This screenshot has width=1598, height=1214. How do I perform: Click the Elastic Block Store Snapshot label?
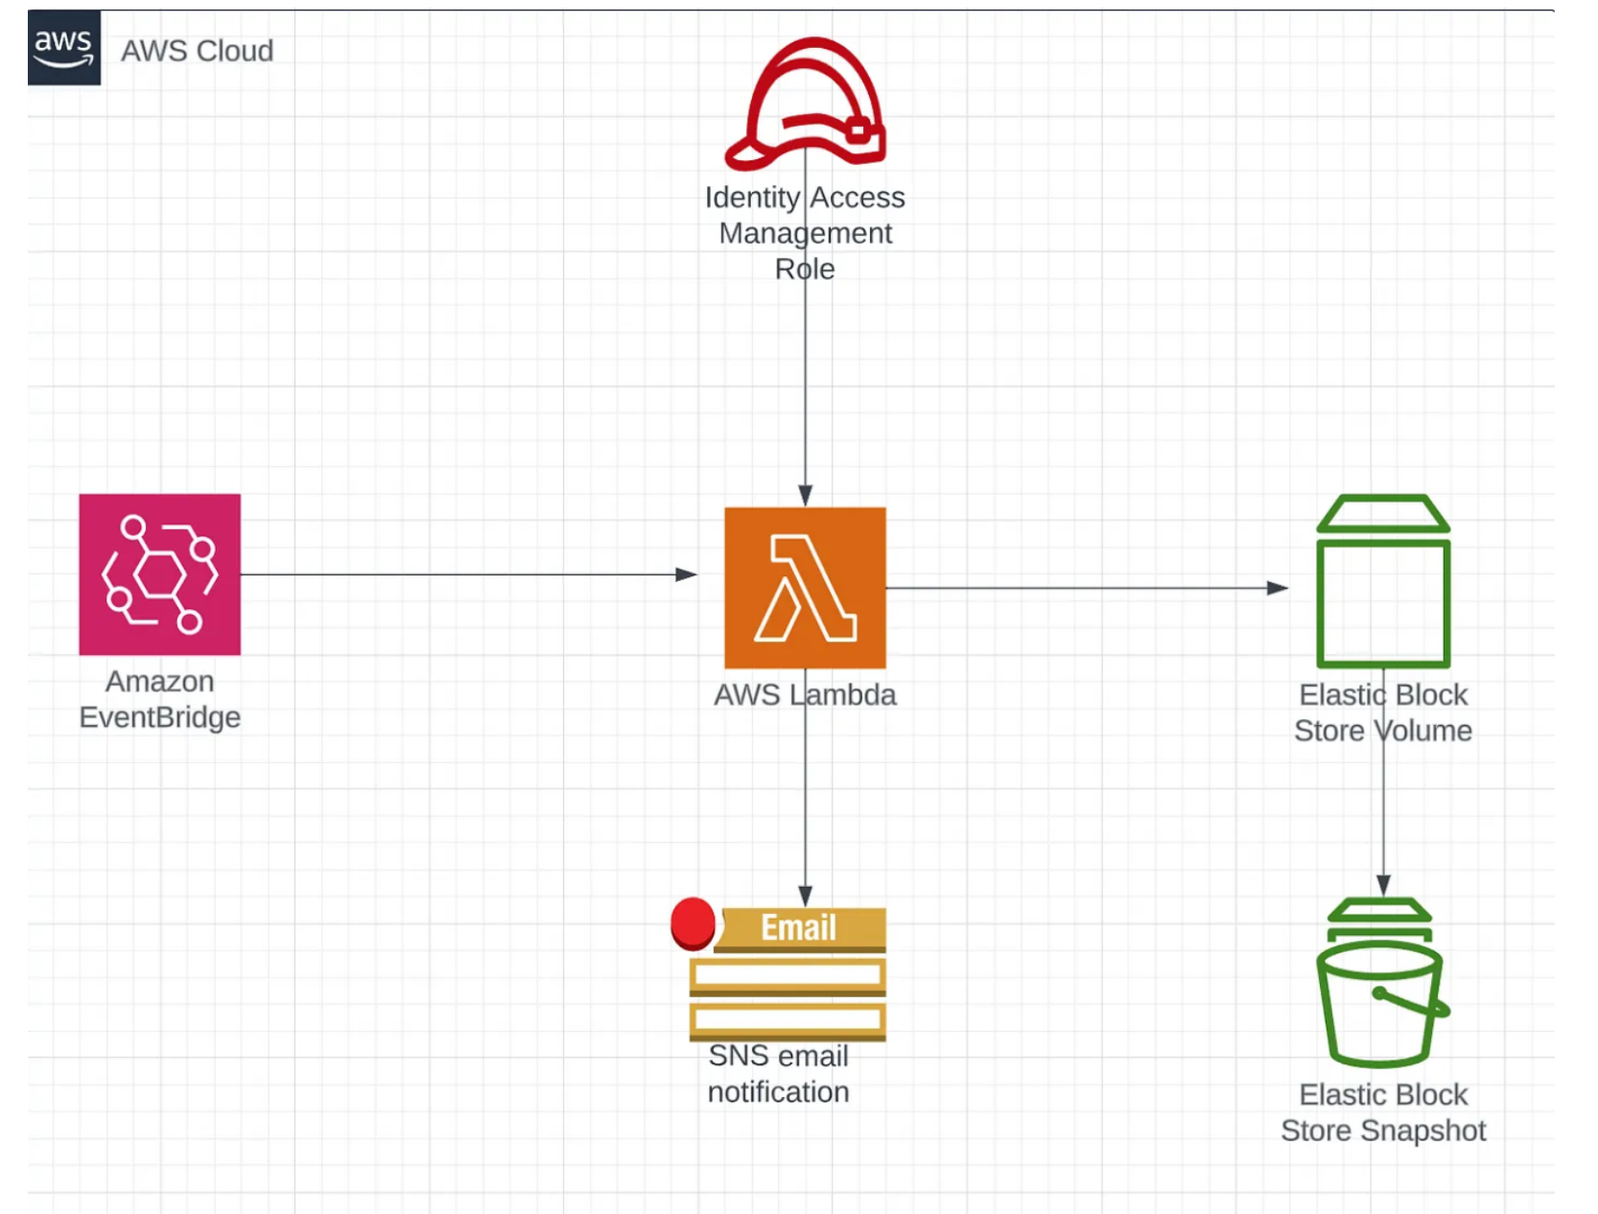click(x=1383, y=1112)
